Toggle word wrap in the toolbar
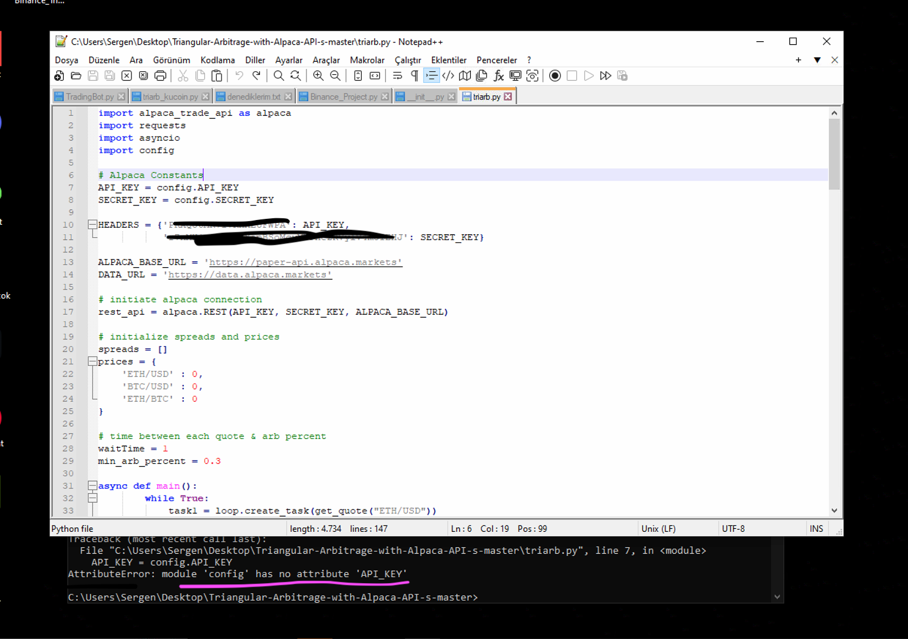This screenshot has width=908, height=639. (398, 76)
